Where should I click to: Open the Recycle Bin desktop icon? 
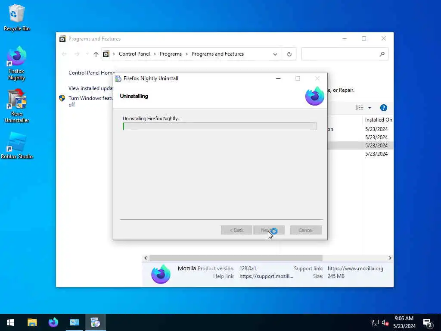click(17, 18)
